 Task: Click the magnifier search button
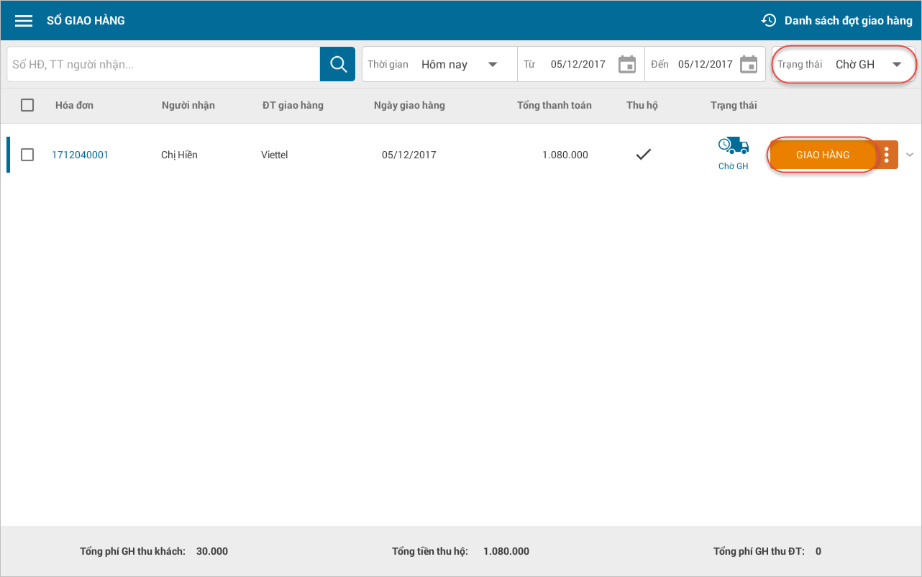tap(338, 64)
